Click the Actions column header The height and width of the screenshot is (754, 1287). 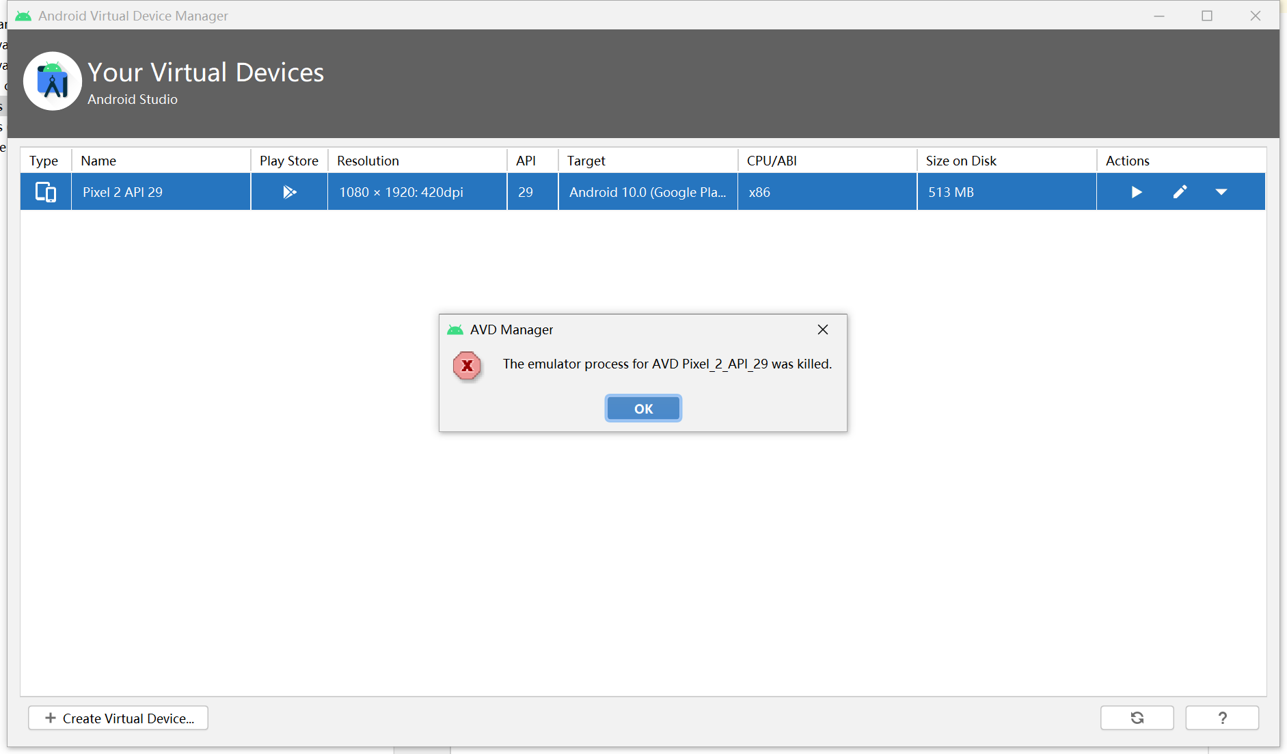tap(1181, 161)
